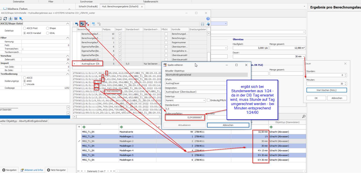Click the delete column red X icon
Screen dimensions: 361x173
(87, 24)
